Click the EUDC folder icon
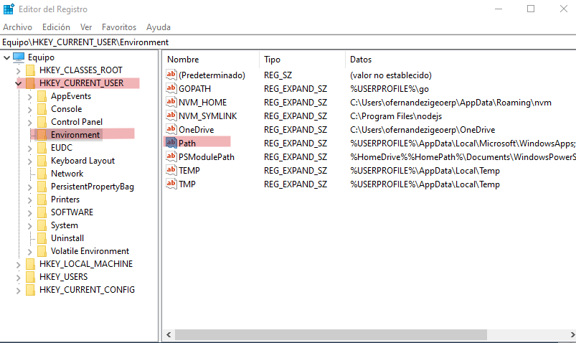This screenshot has height=343, width=576. (42, 148)
